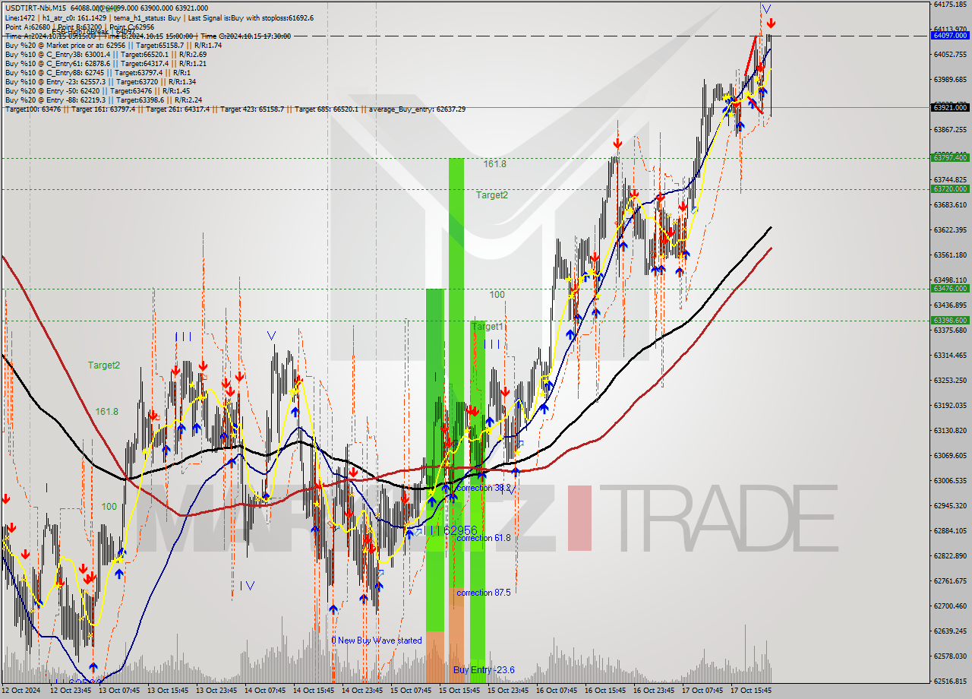Click the '13 Oct 07:45' time axis label

click(x=118, y=691)
